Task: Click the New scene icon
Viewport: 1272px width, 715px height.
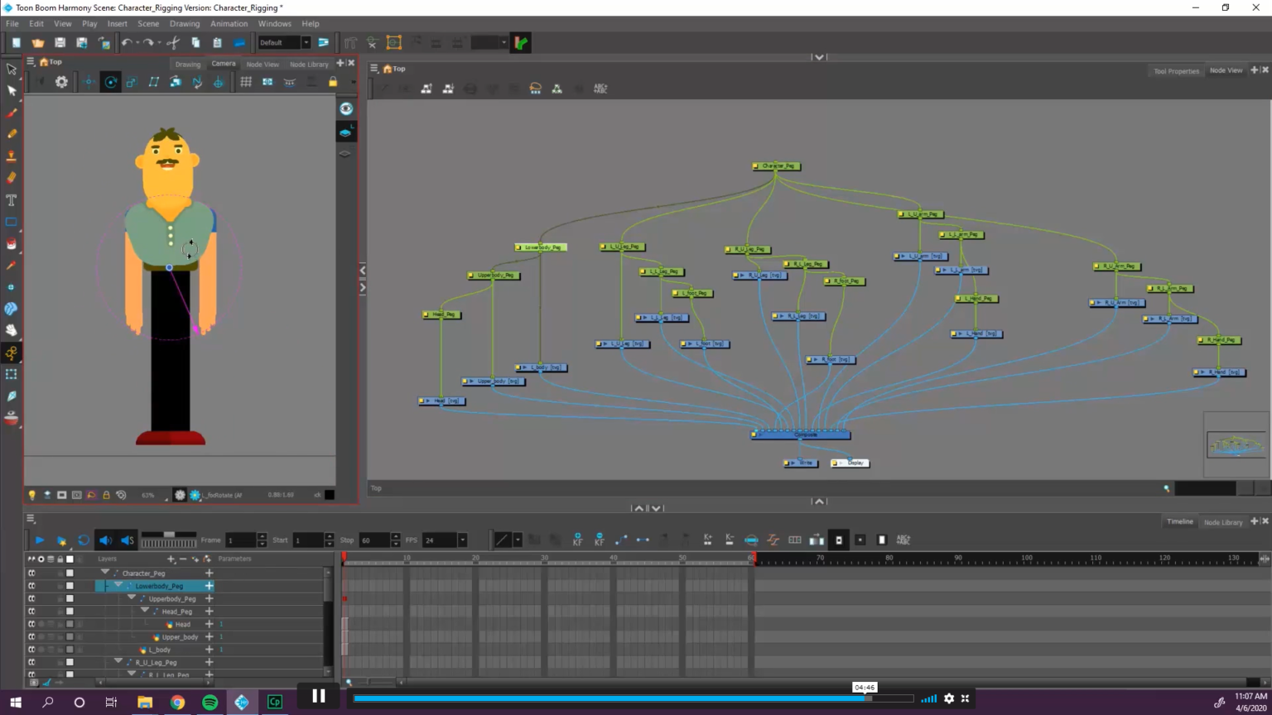Action: pyautogui.click(x=16, y=43)
